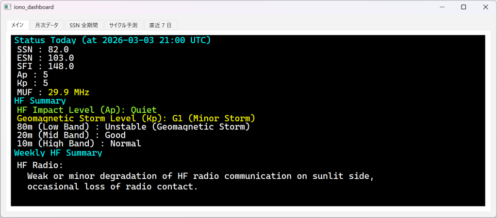This screenshot has height=218, width=497.
Task: Click the Weekly HF Summary heading
Action: point(58,153)
